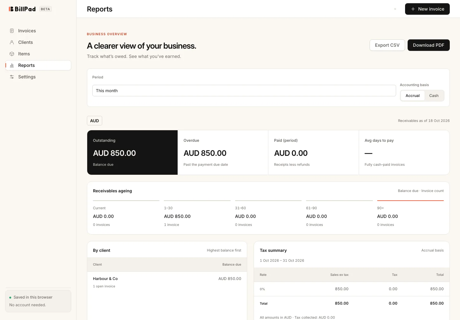Click the Avg days to pay card
The height and width of the screenshot is (320, 460).
click(404, 152)
